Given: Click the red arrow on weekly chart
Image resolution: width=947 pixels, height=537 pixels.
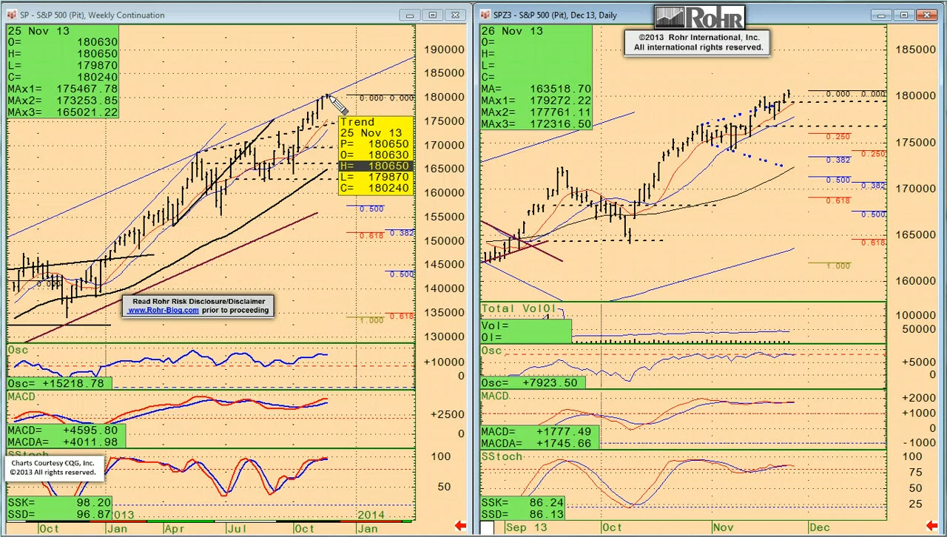Looking at the screenshot, I should point(460,526).
